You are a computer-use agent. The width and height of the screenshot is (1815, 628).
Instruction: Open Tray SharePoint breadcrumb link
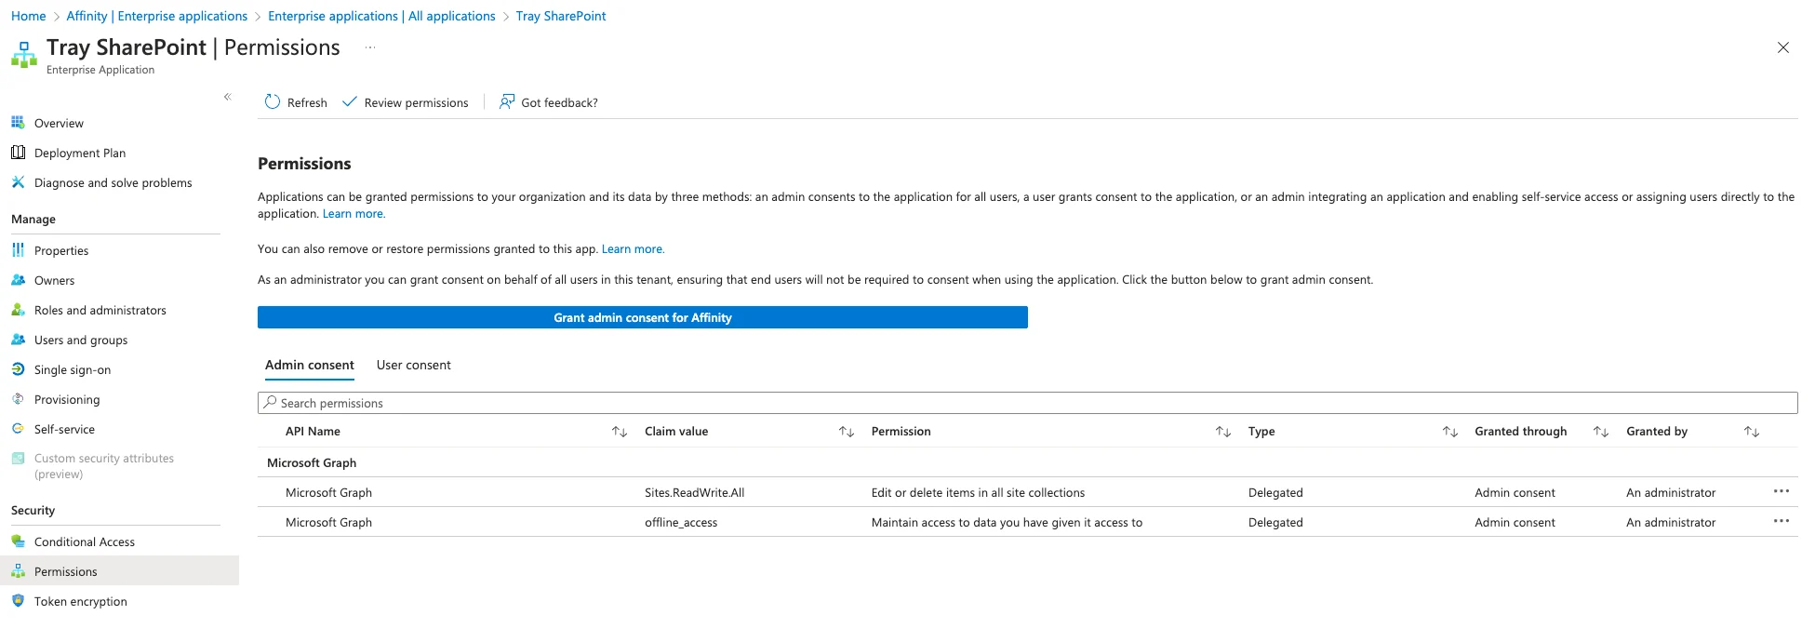tap(561, 16)
